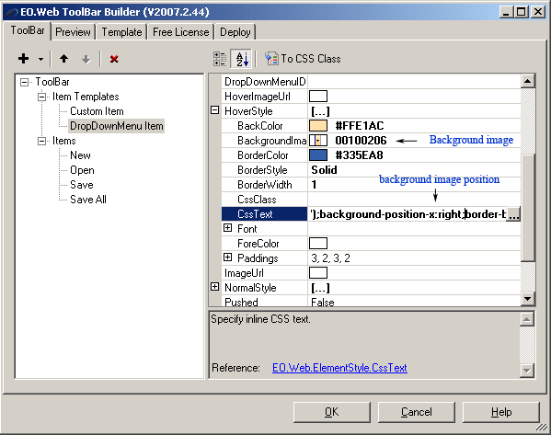Image resolution: width=551 pixels, height=435 pixels.
Task: Select the BorderWidth value 1
Action: [x=314, y=185]
